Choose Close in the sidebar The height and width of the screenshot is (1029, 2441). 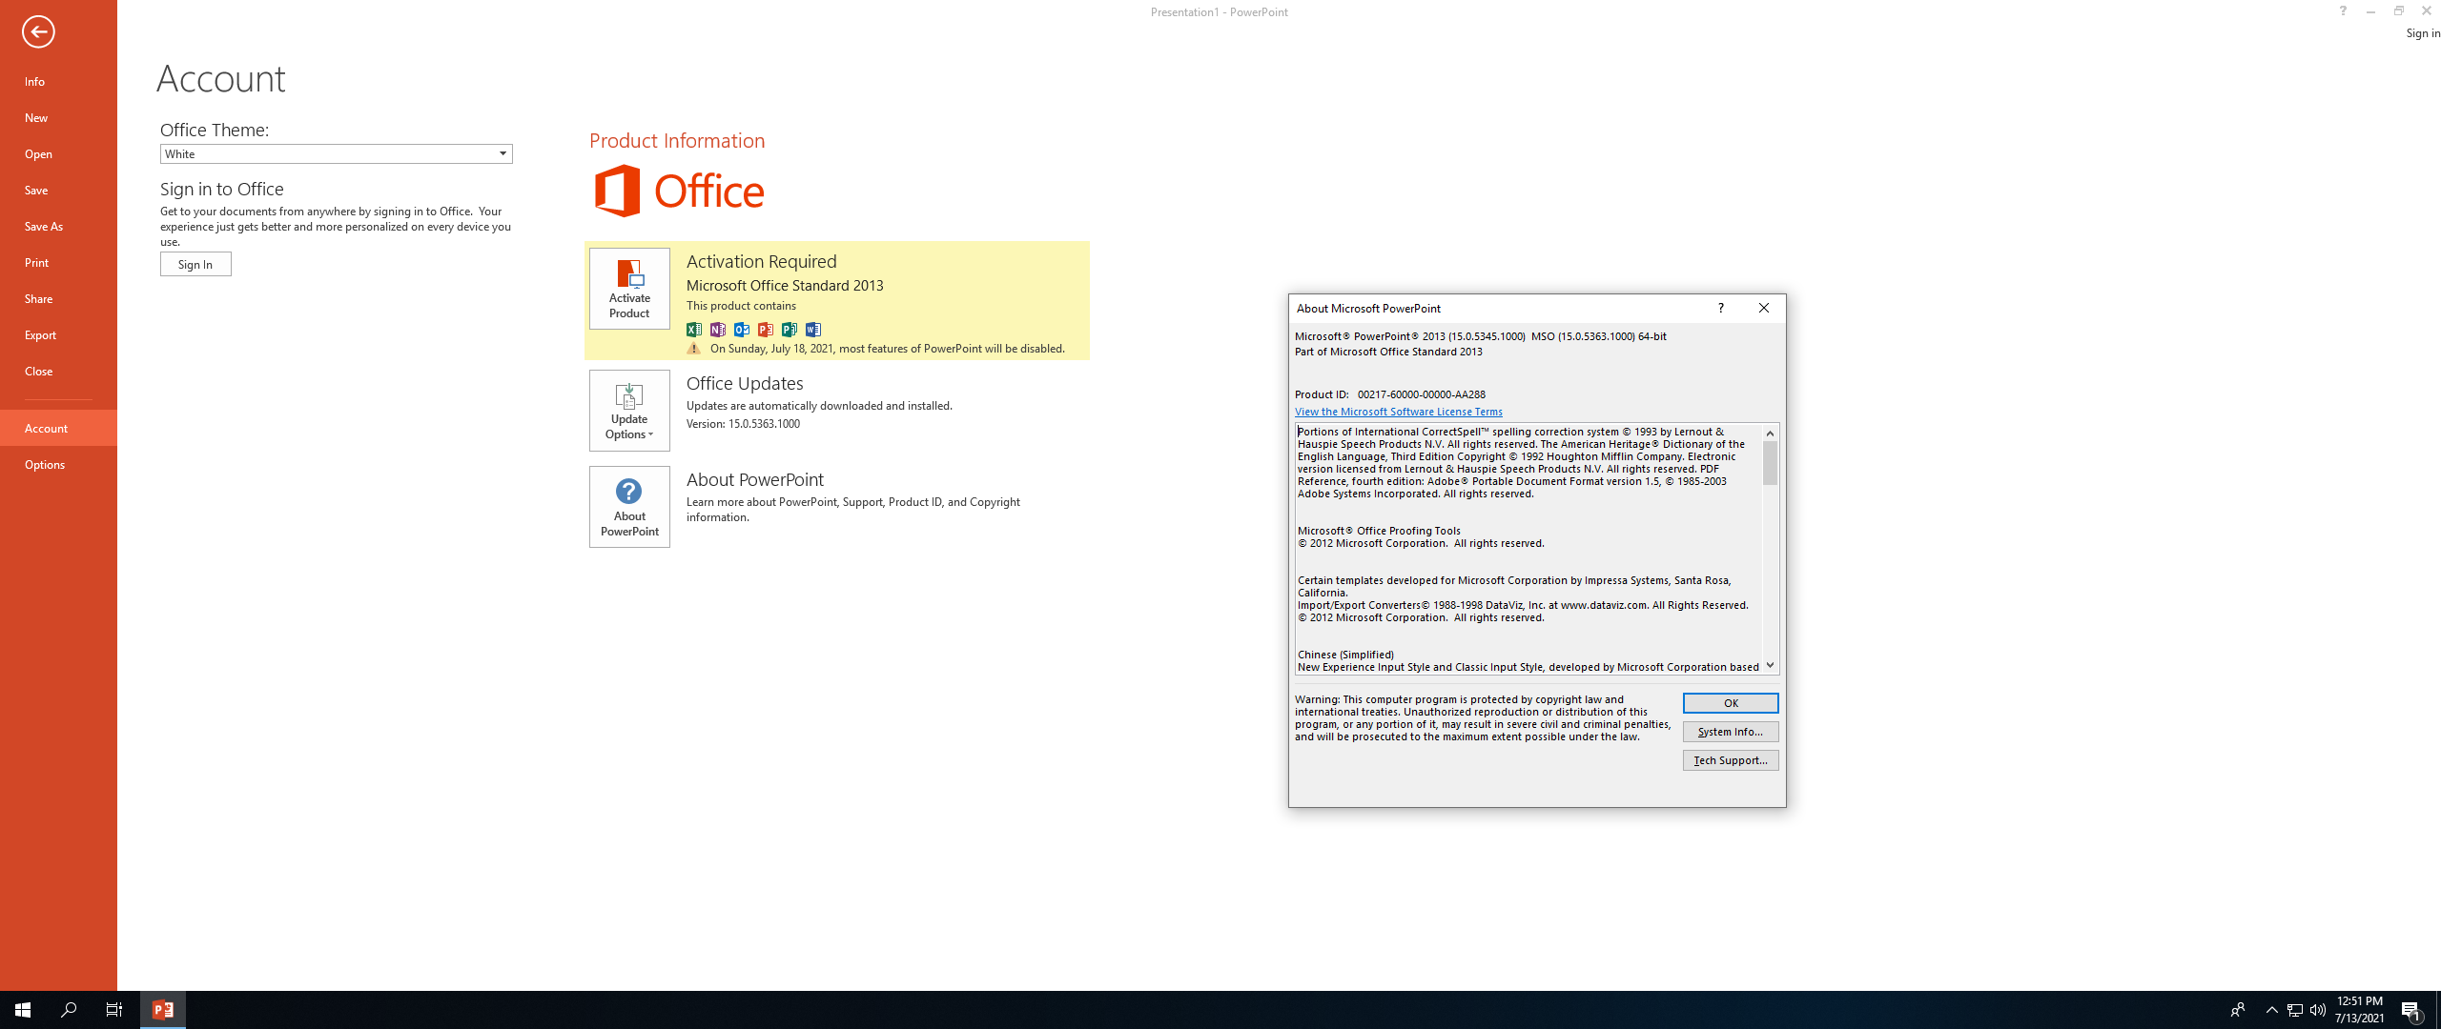[x=58, y=372]
